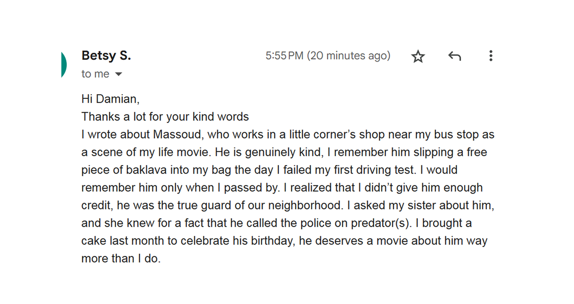
Task: Click the 5:55 PM timestamp
Action: tap(284, 56)
